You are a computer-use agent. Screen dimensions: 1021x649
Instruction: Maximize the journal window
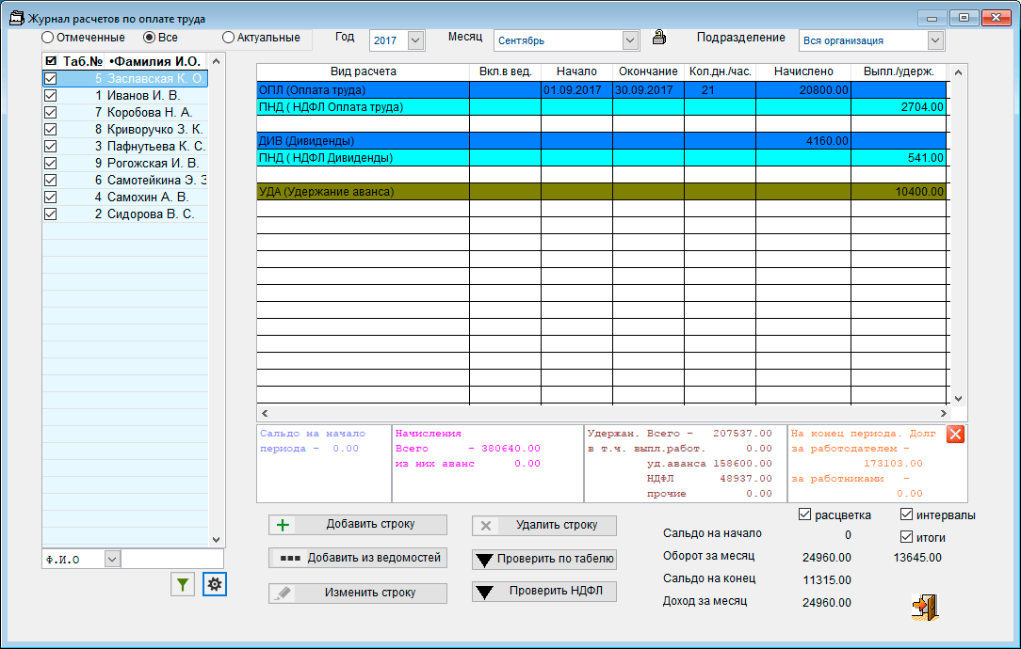(964, 18)
